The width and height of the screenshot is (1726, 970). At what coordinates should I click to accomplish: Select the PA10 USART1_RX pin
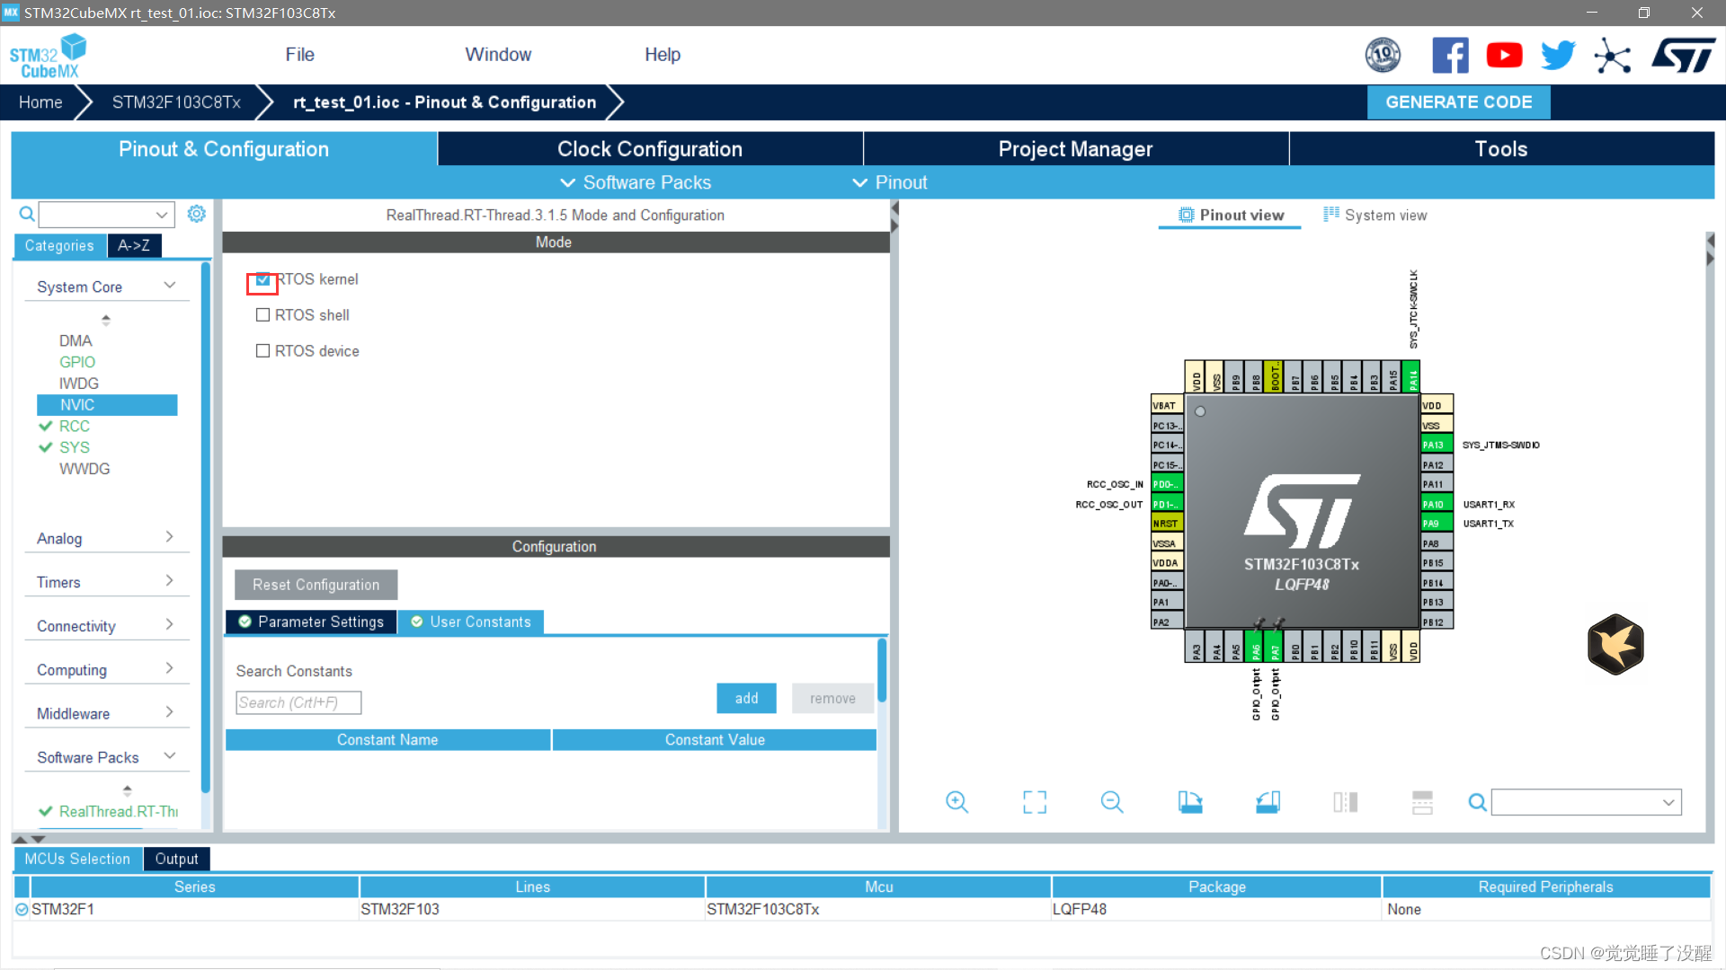(1437, 504)
